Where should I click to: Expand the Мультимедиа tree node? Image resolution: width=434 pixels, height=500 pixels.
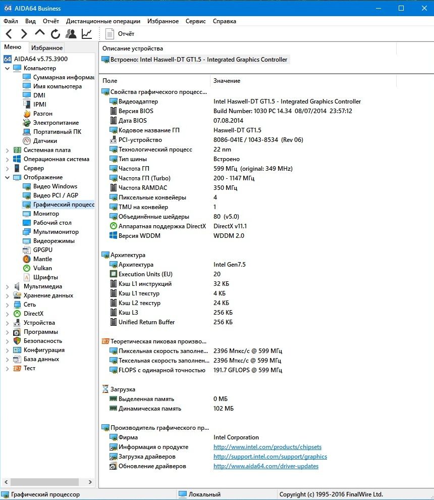pyautogui.click(x=8, y=287)
